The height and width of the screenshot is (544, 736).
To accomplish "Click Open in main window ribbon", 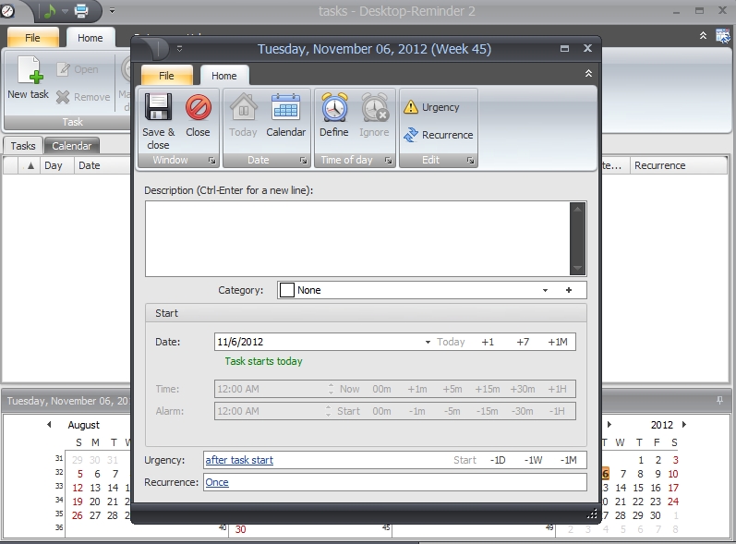I will pos(78,69).
